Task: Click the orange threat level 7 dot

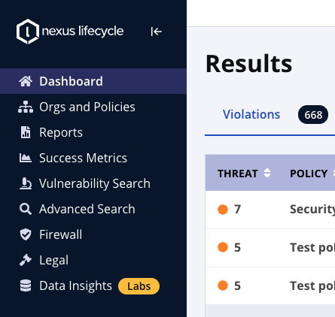Action: [x=223, y=210]
